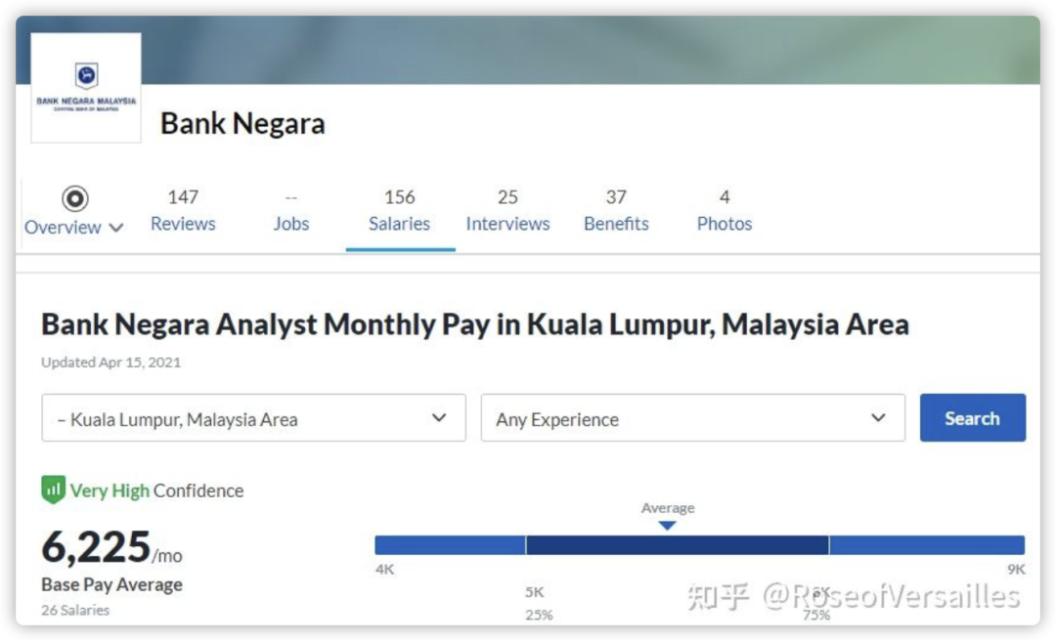Click the Bank Negara Malaysia logo
This screenshot has height=641, width=1056.
click(x=86, y=88)
